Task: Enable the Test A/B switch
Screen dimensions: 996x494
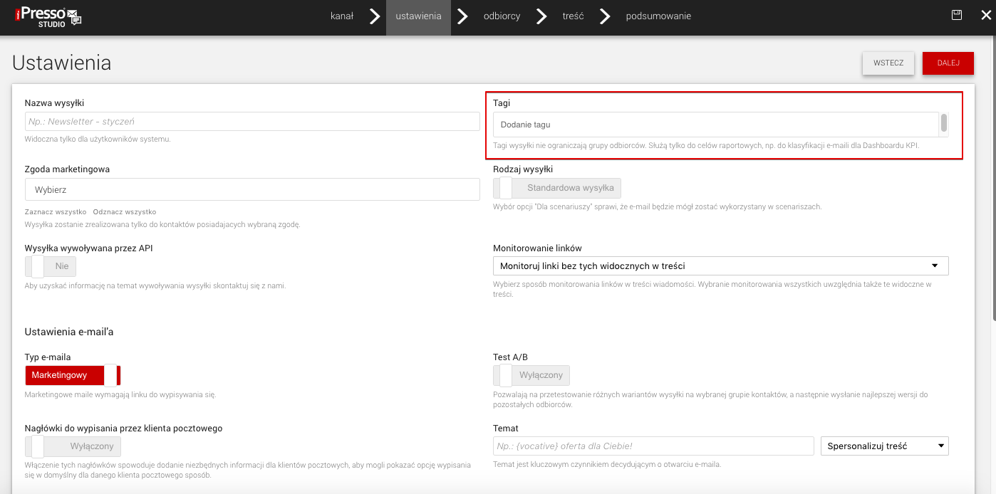Action: 531,375
